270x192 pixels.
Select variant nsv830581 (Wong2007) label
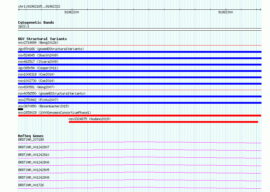click(36, 87)
